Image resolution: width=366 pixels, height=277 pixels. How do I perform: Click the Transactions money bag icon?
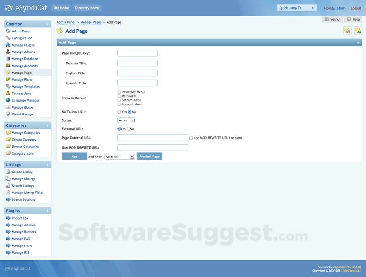coord(8,94)
